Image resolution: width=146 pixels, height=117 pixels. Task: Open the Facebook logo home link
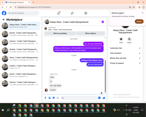pos(4,13)
